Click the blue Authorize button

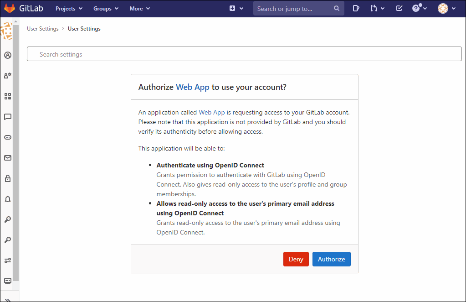(x=331, y=259)
